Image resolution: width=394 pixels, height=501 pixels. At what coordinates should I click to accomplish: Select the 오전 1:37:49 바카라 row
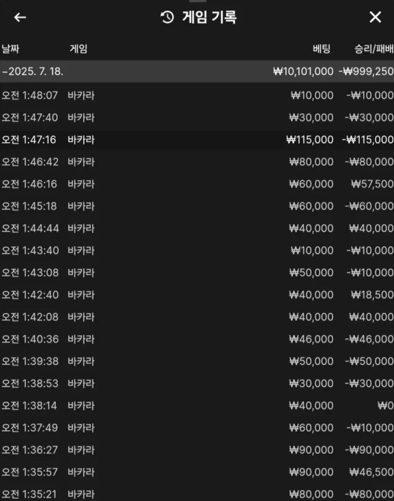click(197, 427)
